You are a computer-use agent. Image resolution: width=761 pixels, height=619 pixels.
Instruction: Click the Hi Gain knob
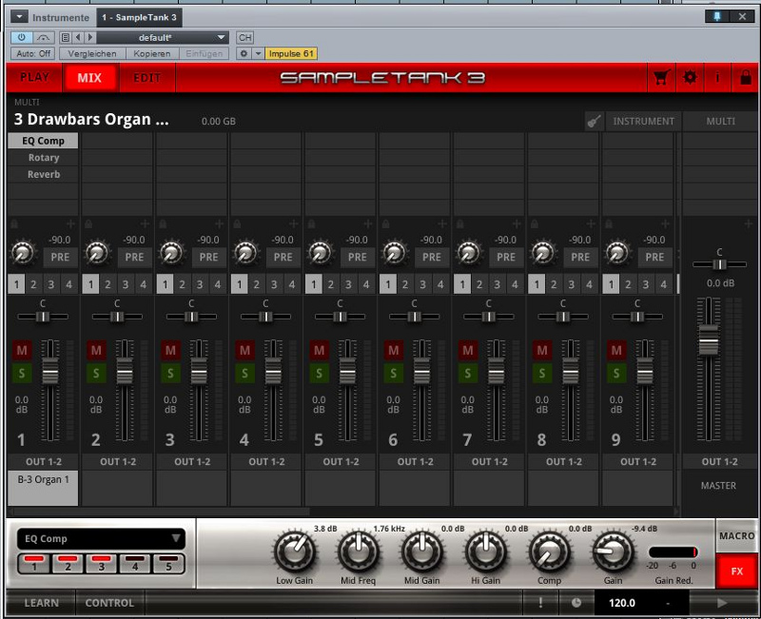tap(486, 551)
